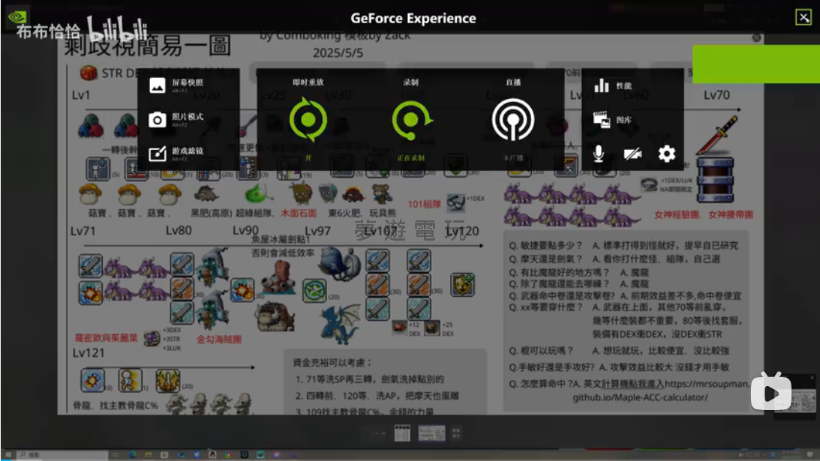Image resolution: width=820 pixels, height=461 pixels.
Task: Open the Windows Start menu
Action: point(6,454)
